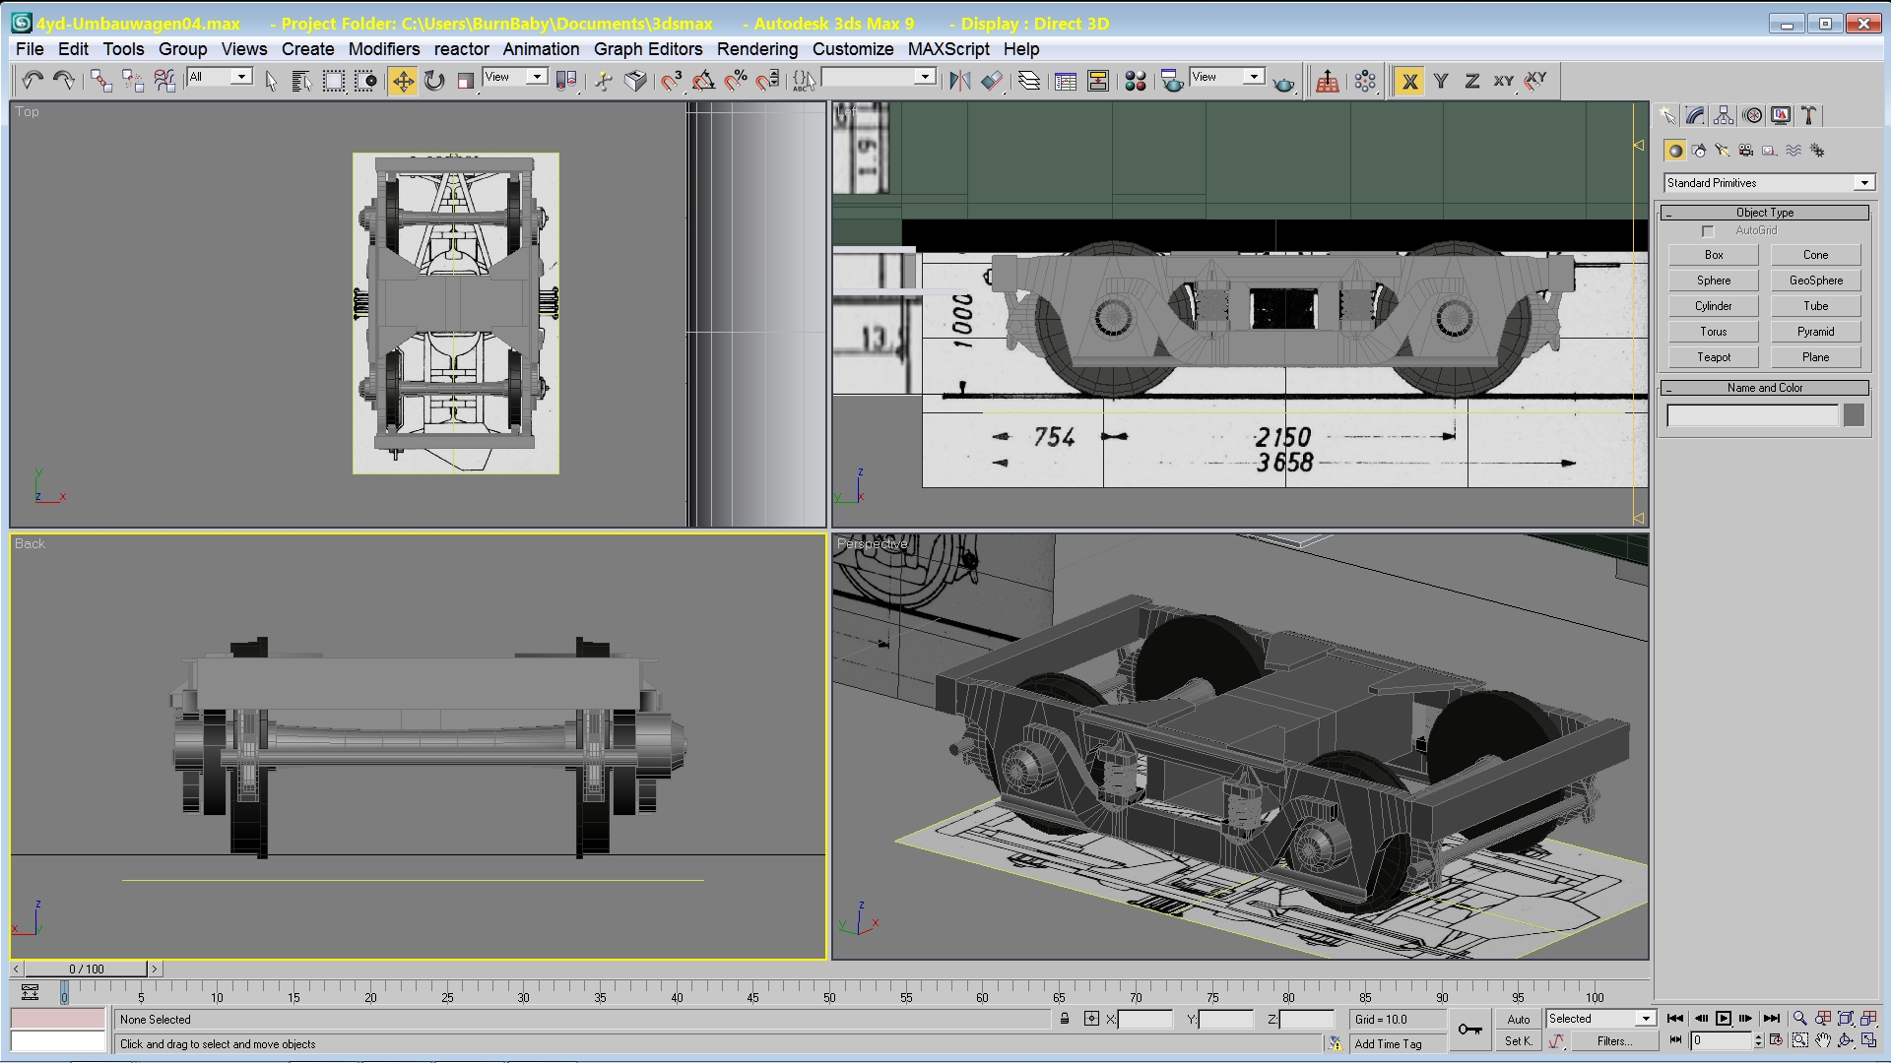Screen dimensions: 1891x1063
Task: Expand the key filter Selected dropdown
Action: pyautogui.click(x=1646, y=1019)
